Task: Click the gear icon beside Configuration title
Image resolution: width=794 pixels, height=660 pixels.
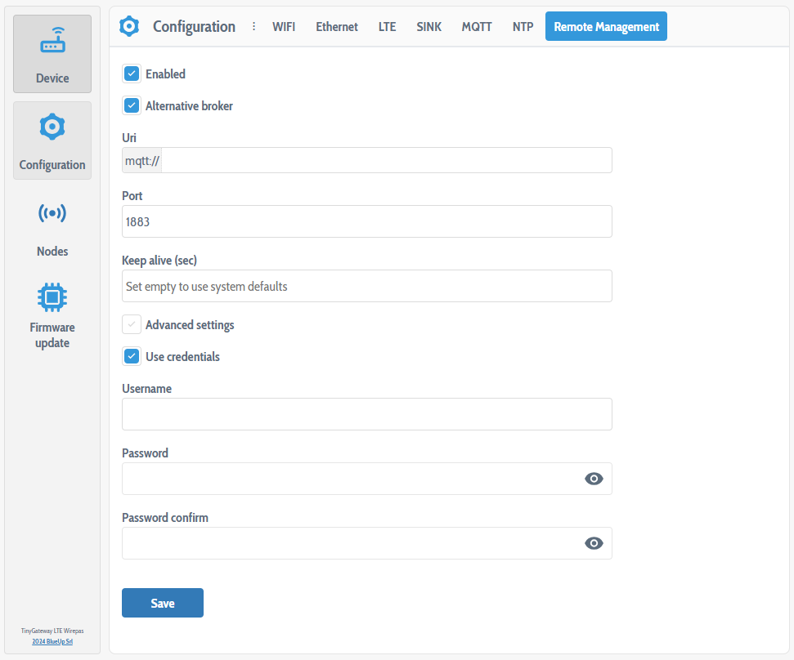Action: (x=129, y=26)
